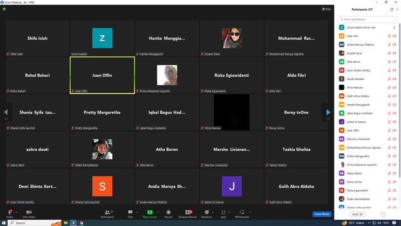This screenshot has width=401, height=226.
Task: Select Aryanti Dewi's video tile photo
Action: point(232,38)
